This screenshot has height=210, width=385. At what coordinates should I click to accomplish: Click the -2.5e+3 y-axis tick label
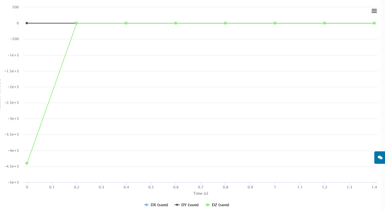pos(11,103)
